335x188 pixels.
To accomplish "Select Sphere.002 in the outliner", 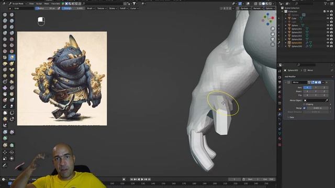I will (x=297, y=32).
